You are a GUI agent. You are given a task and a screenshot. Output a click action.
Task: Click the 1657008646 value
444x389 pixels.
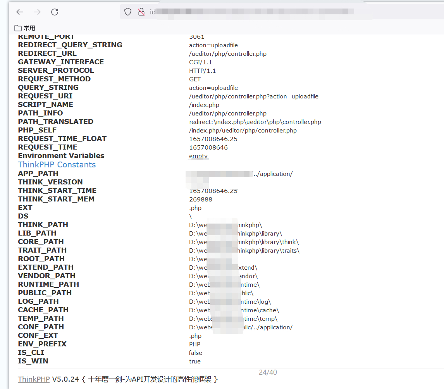pyautogui.click(x=208, y=147)
